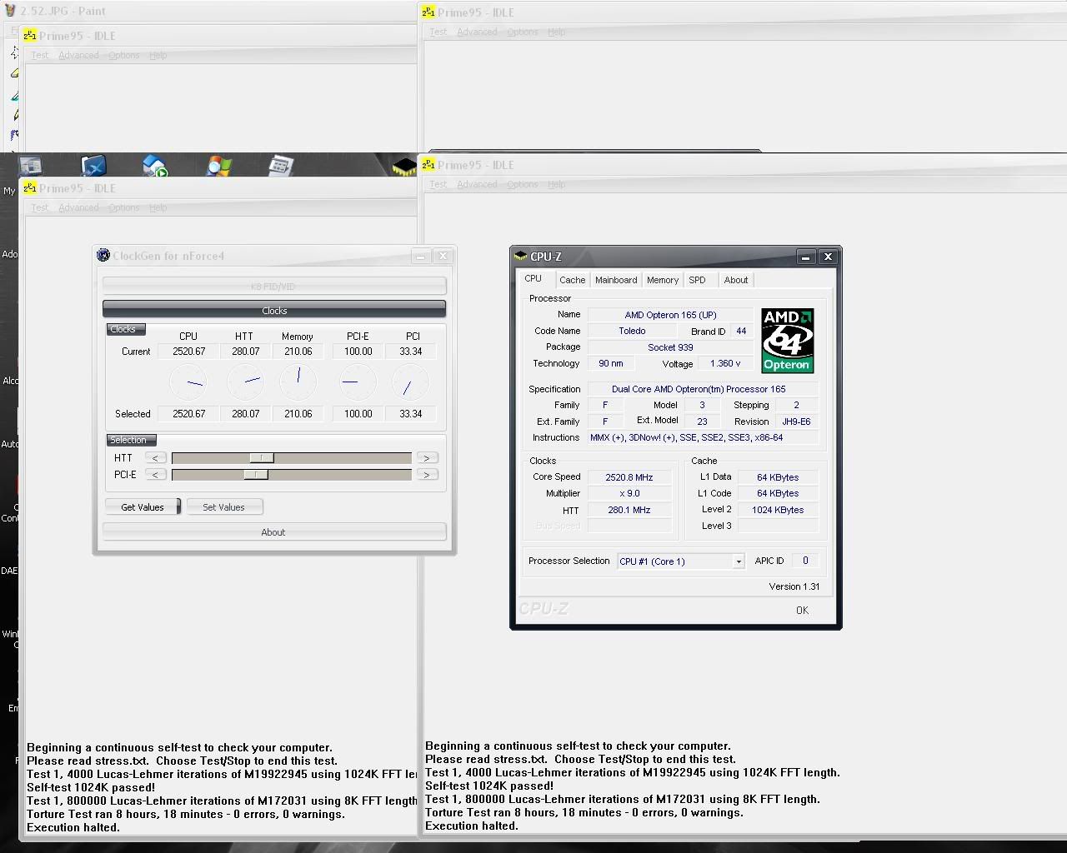Close the CPU-Z window
Viewport: 1067px width, 853px height.
[828, 257]
